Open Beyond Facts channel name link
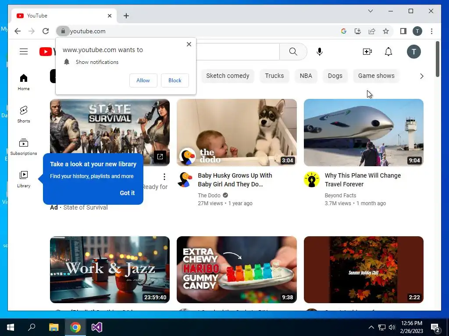This screenshot has width=449, height=336. pyautogui.click(x=340, y=196)
